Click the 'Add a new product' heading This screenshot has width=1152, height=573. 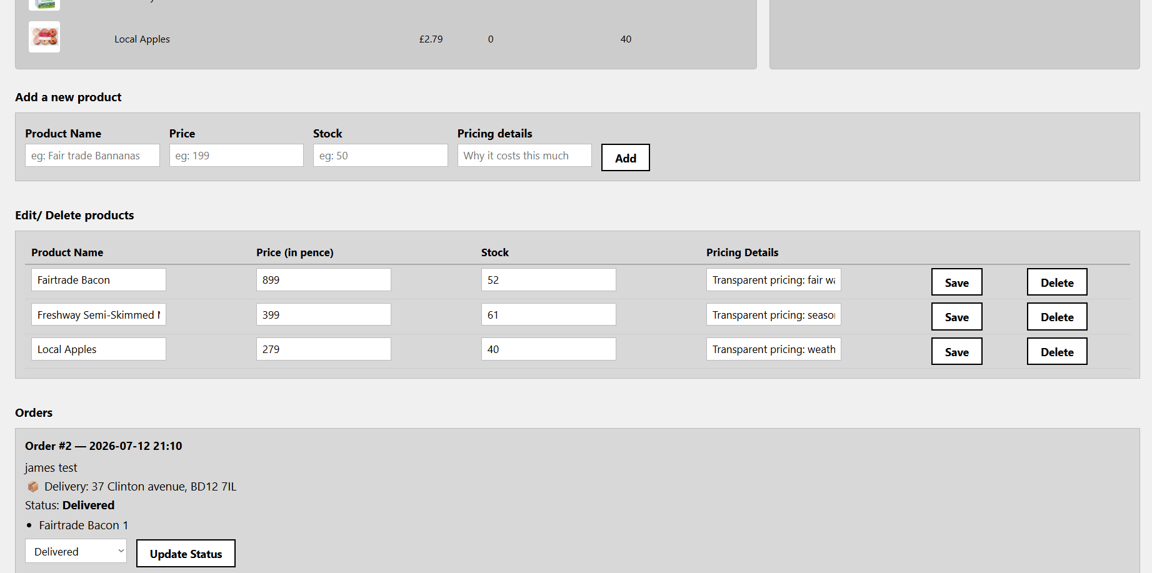pyautogui.click(x=68, y=97)
